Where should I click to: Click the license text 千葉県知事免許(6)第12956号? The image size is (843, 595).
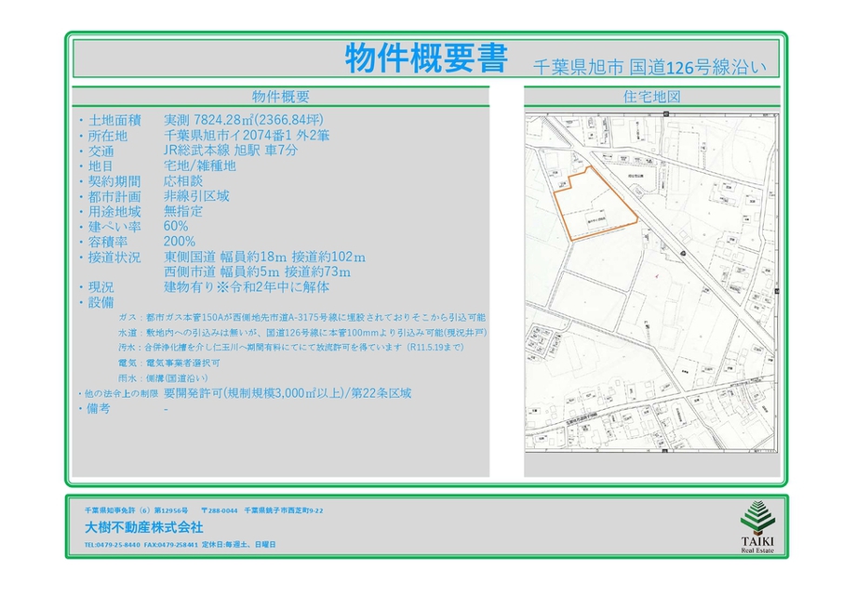click(x=136, y=510)
